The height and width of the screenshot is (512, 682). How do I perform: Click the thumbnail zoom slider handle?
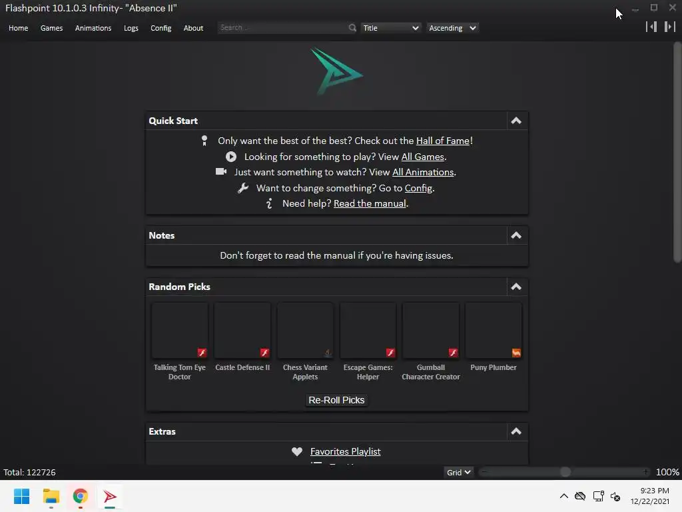click(x=565, y=472)
